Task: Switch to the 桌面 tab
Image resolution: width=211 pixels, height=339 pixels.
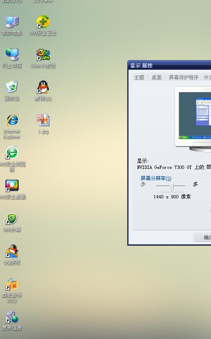Action: tap(157, 78)
